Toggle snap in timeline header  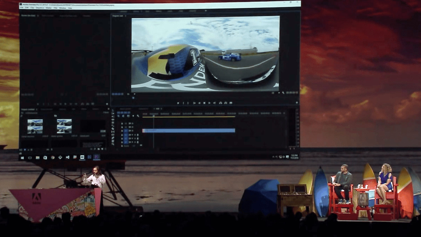[x=123, y=116]
